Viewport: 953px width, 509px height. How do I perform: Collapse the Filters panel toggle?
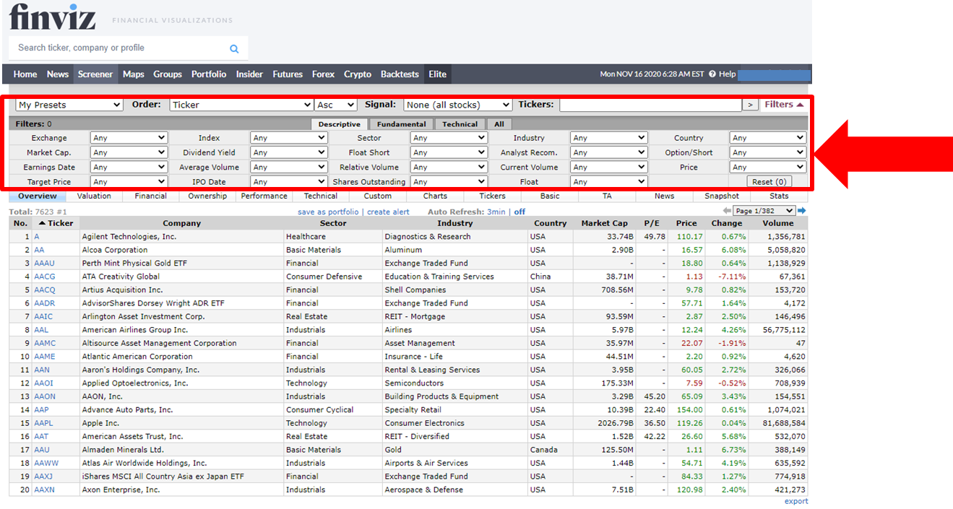point(784,105)
